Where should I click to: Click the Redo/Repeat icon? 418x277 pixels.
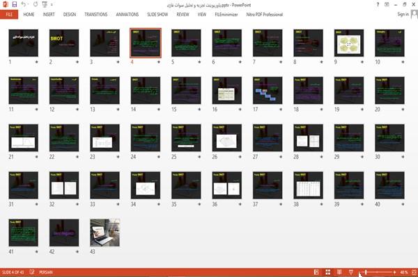point(36,4)
